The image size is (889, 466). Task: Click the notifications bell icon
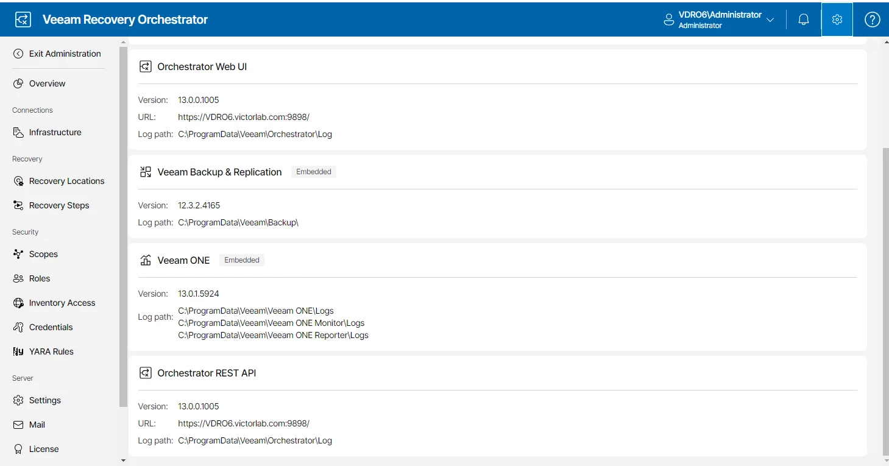click(804, 19)
